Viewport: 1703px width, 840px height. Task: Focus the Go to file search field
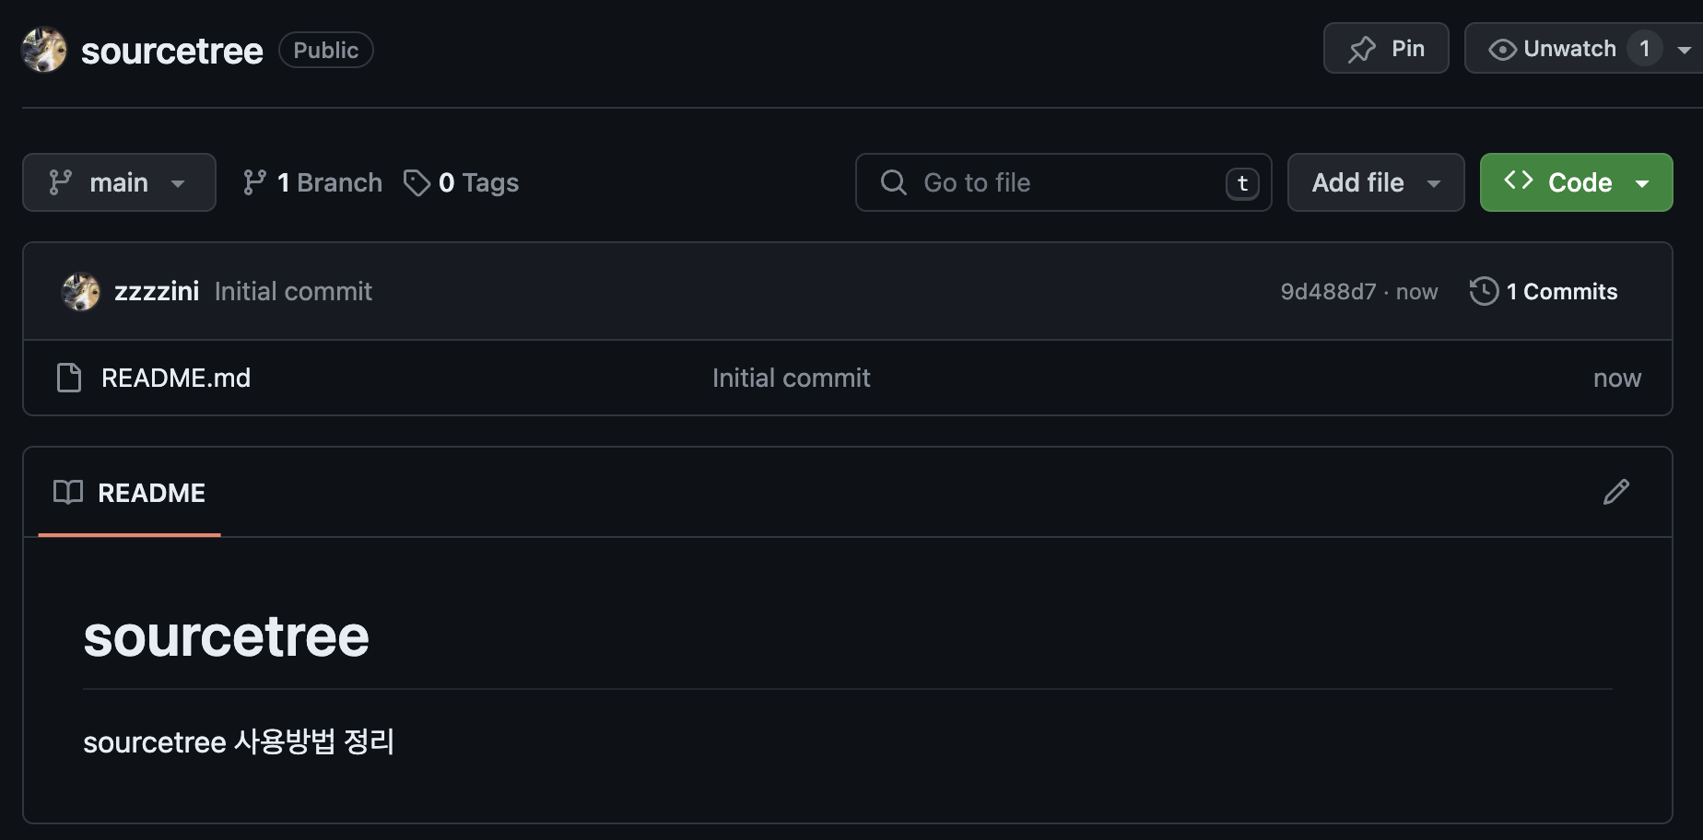pos(1063,182)
